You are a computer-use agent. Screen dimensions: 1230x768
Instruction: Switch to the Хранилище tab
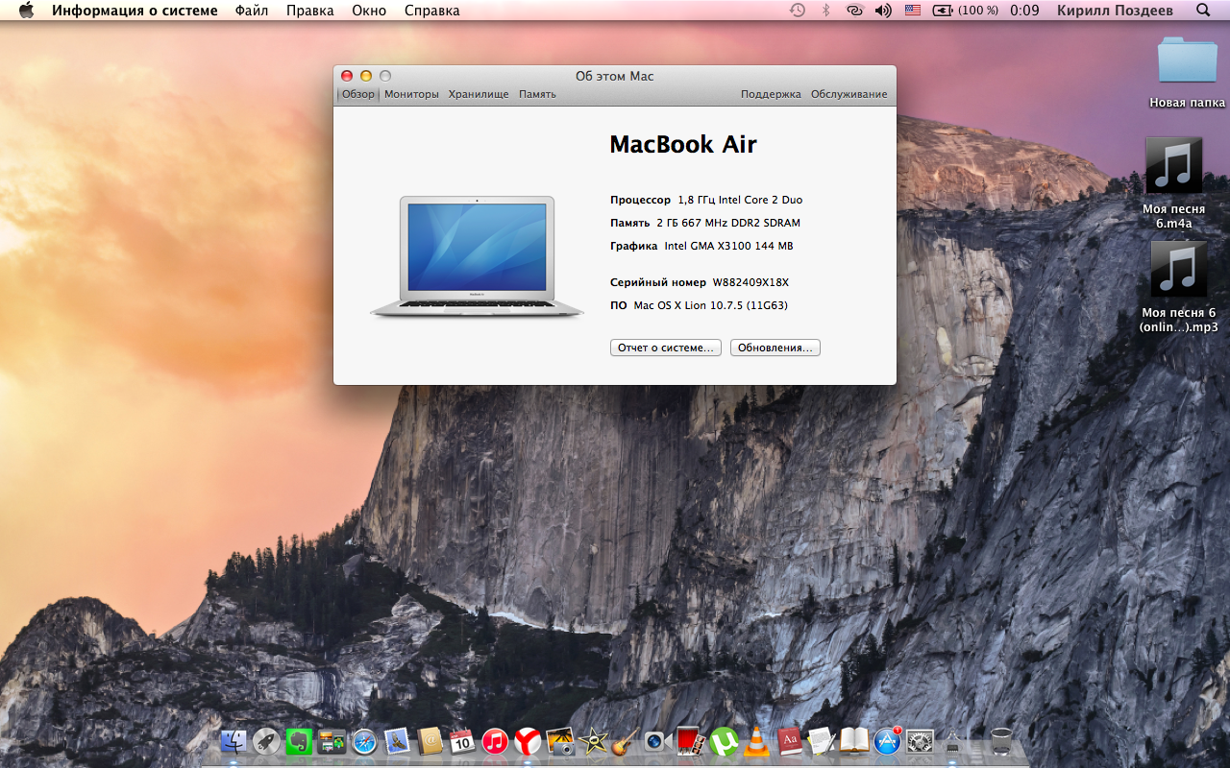(479, 94)
